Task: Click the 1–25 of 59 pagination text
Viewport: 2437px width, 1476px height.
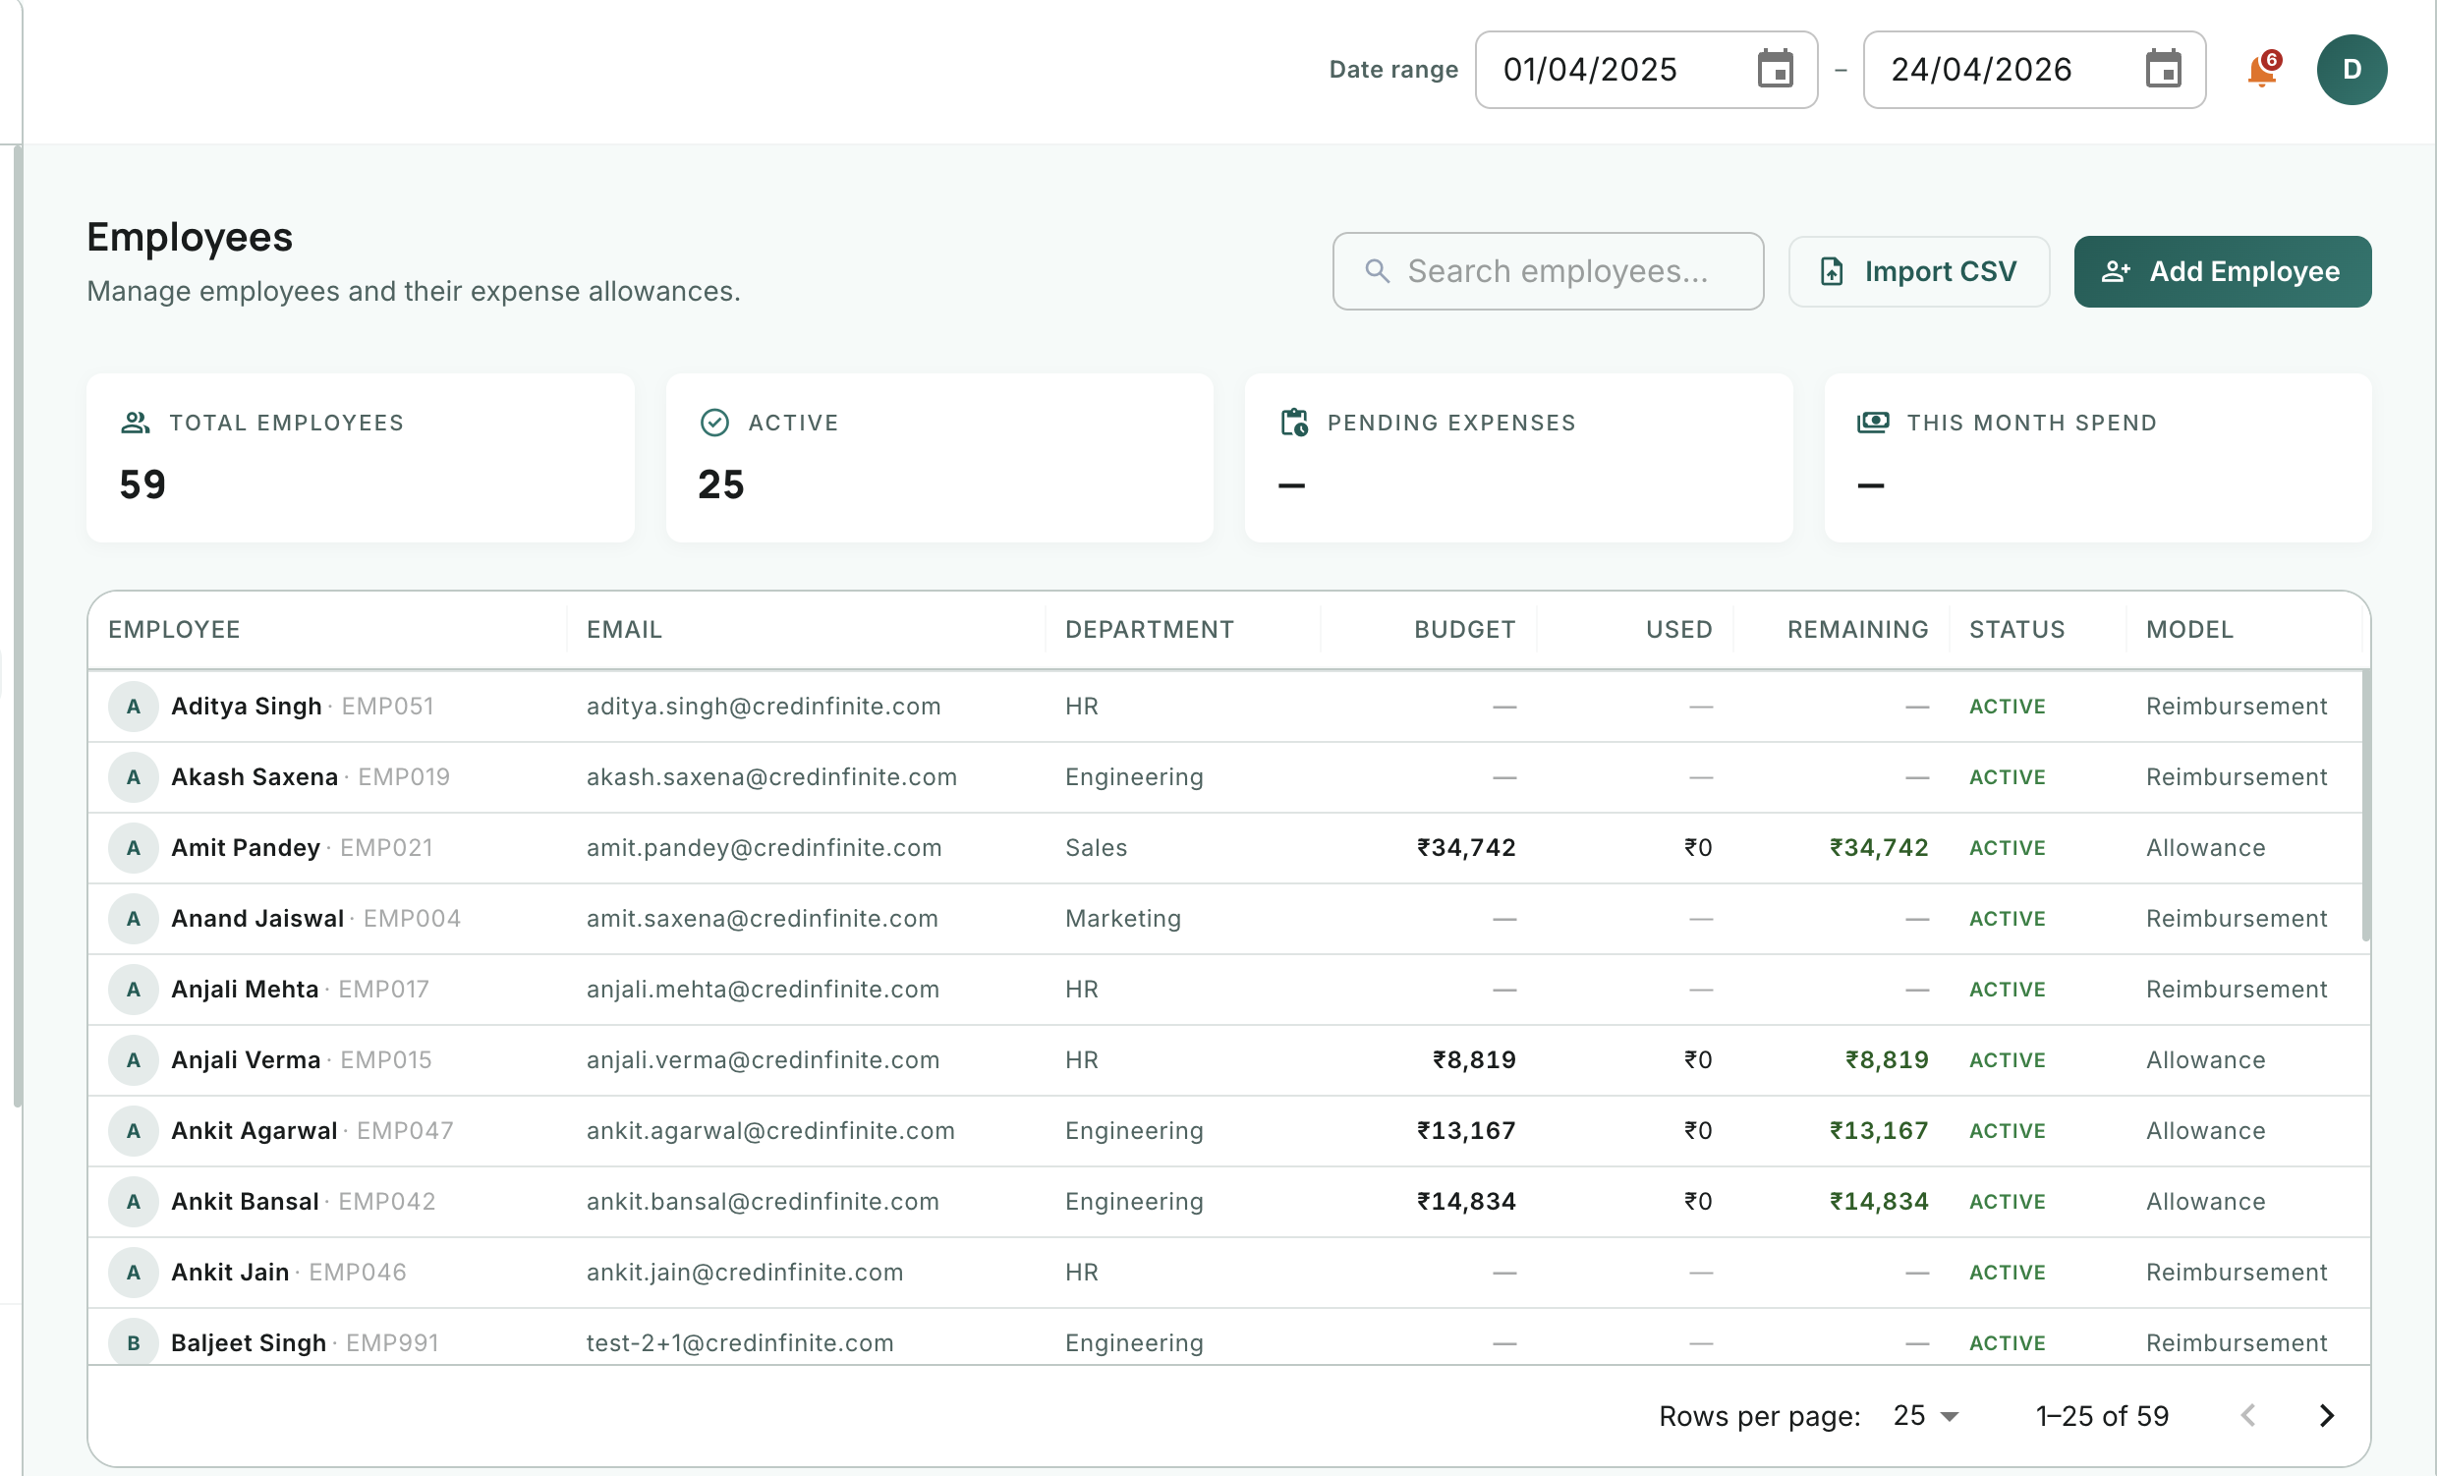Action: pos(2102,1416)
